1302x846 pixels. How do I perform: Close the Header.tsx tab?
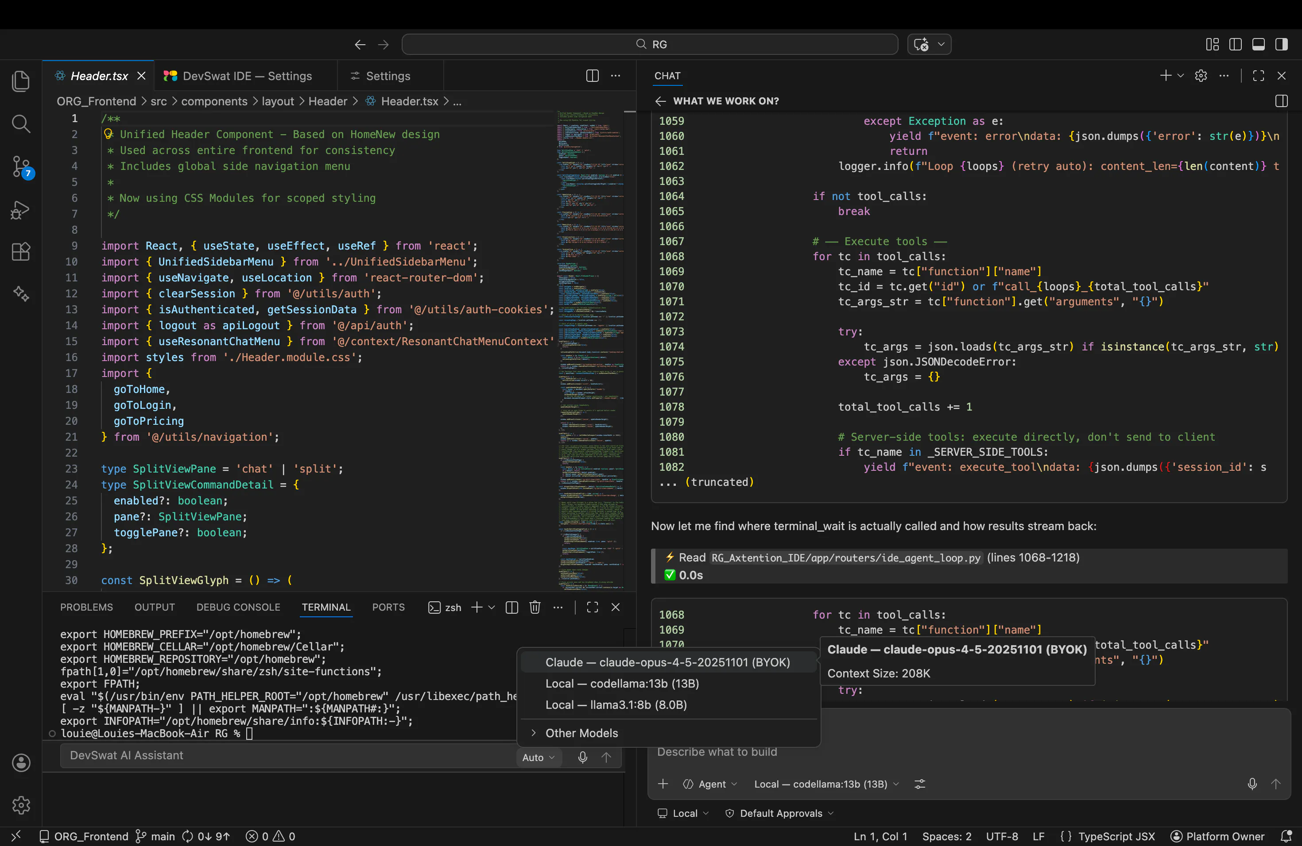click(x=141, y=76)
